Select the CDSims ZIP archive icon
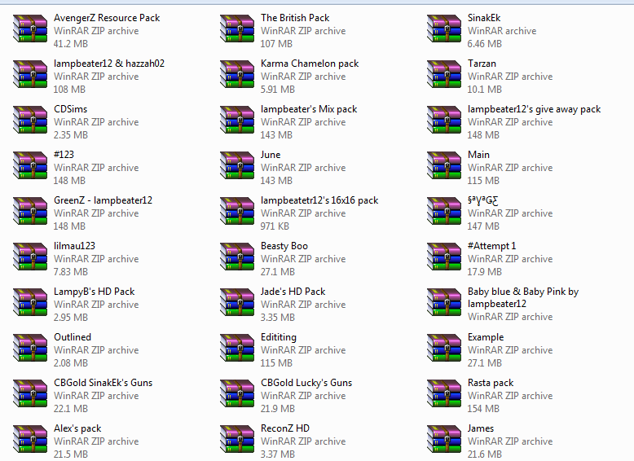The image size is (634, 461). pos(30,120)
